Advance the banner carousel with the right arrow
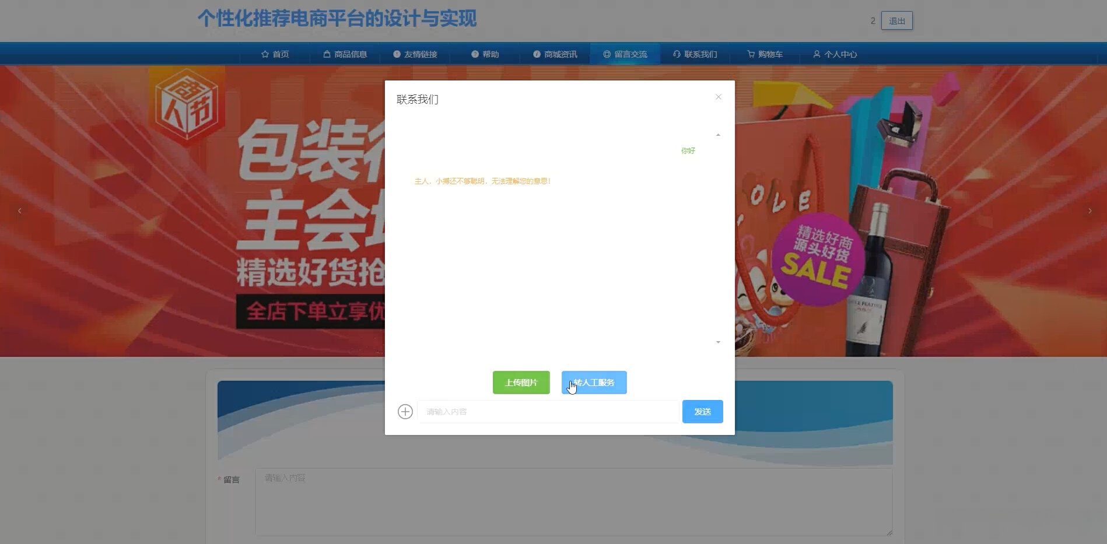This screenshot has height=544, width=1107. pyautogui.click(x=1090, y=210)
